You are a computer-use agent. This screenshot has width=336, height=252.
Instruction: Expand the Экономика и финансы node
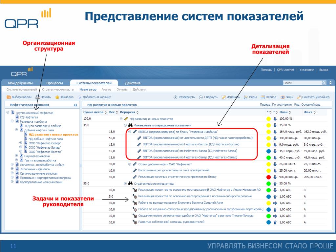tap(12, 169)
